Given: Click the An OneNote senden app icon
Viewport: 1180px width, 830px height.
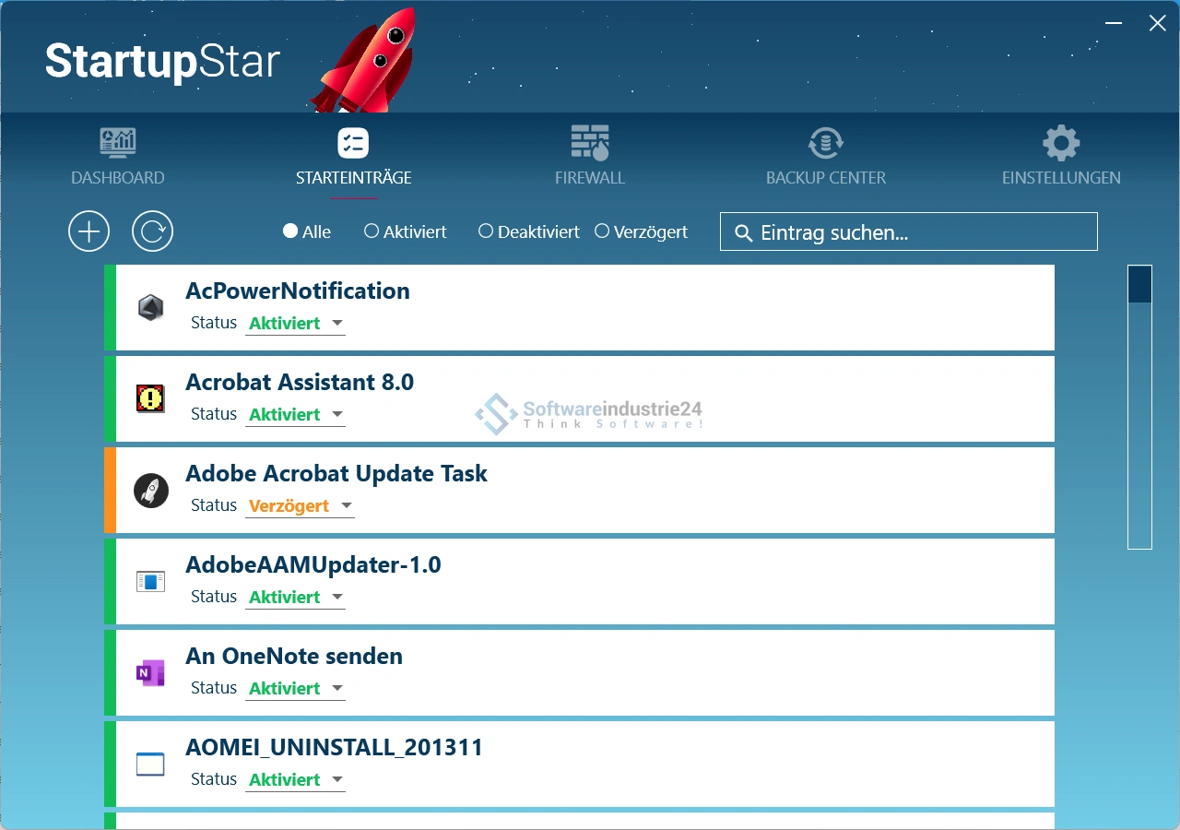Looking at the screenshot, I should pos(150,673).
